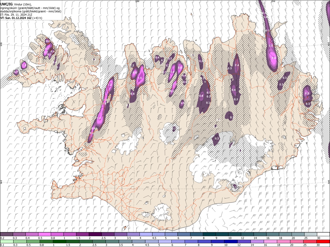Select the 0.3 mauve swatch in the top legend row
The height and width of the screenshot is (247, 330).
pos(19,234)
